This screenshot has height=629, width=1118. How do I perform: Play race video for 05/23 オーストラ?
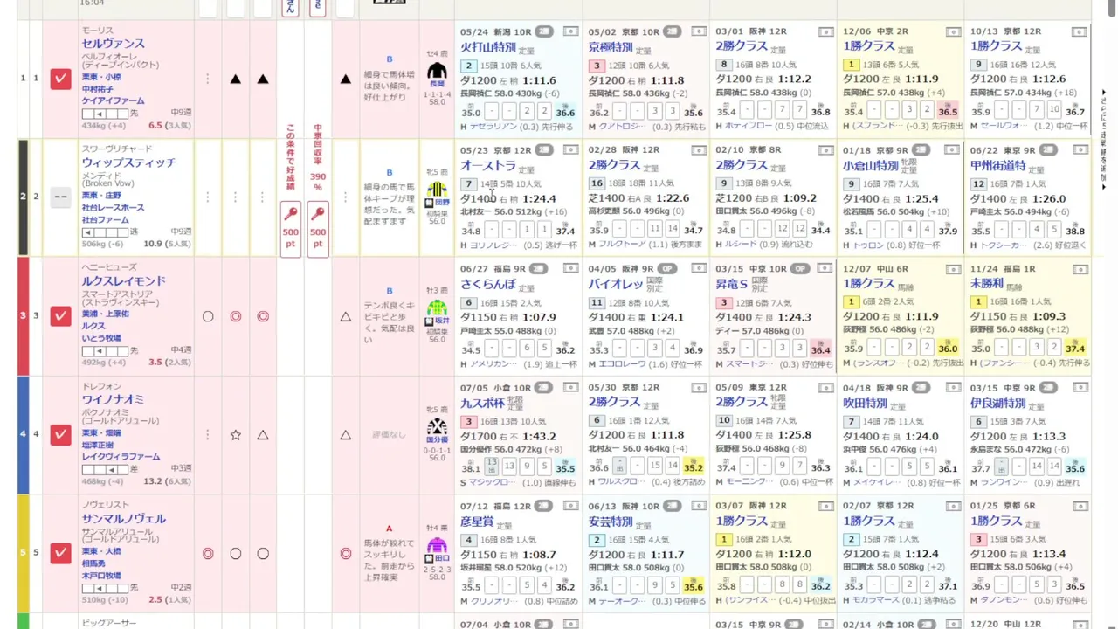[570, 149]
